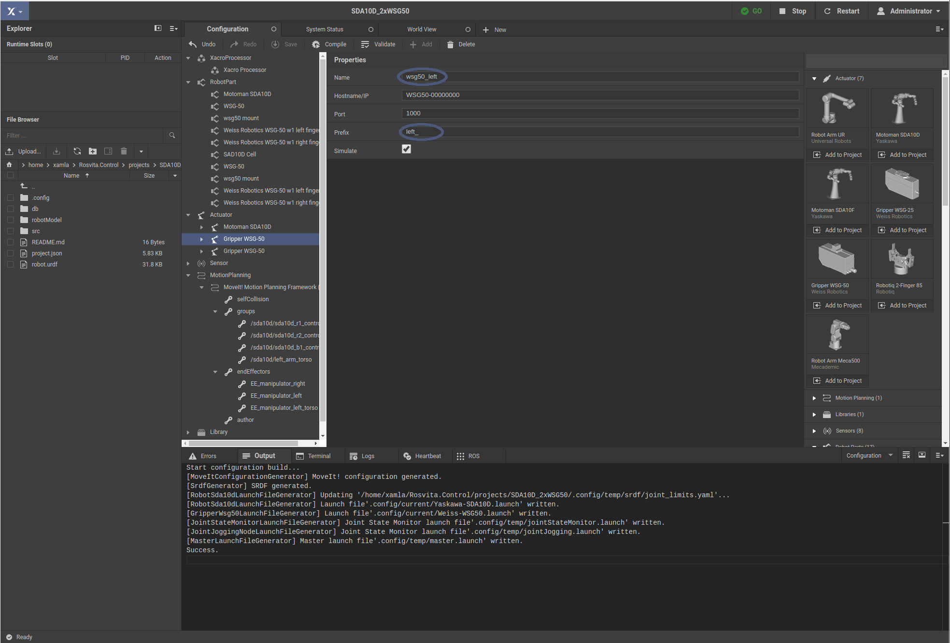
Task: Click the clear output icon in bottom panel
Action: [906, 455]
